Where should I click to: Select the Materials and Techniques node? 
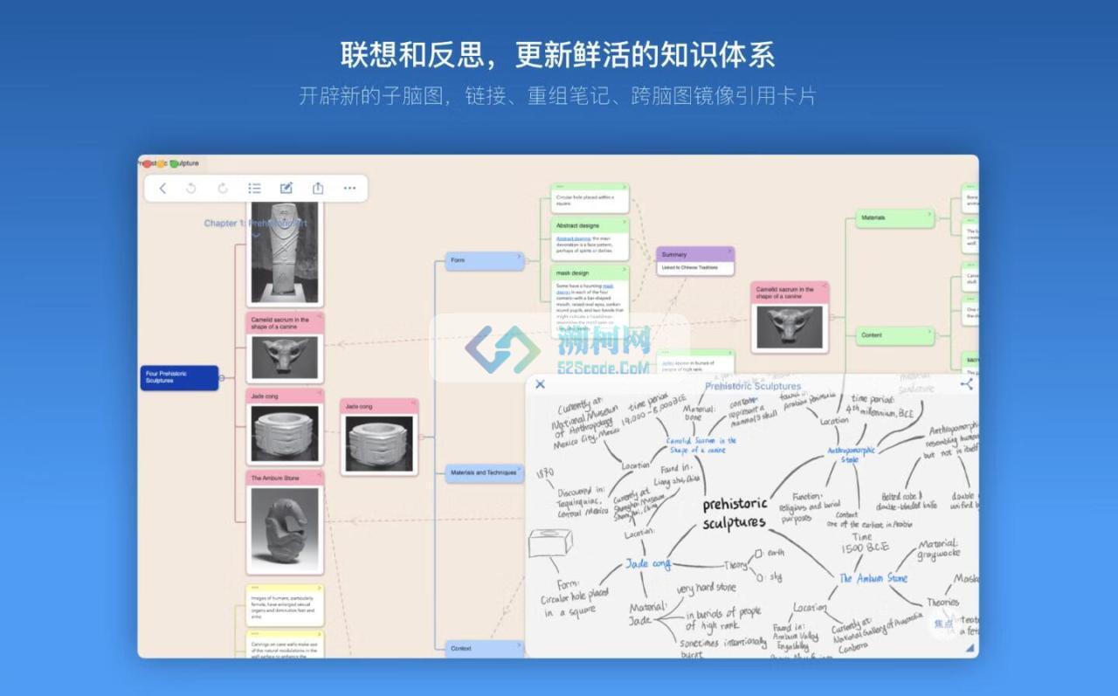[x=484, y=472]
